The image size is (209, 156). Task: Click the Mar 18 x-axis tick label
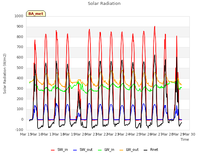coord(58,134)
